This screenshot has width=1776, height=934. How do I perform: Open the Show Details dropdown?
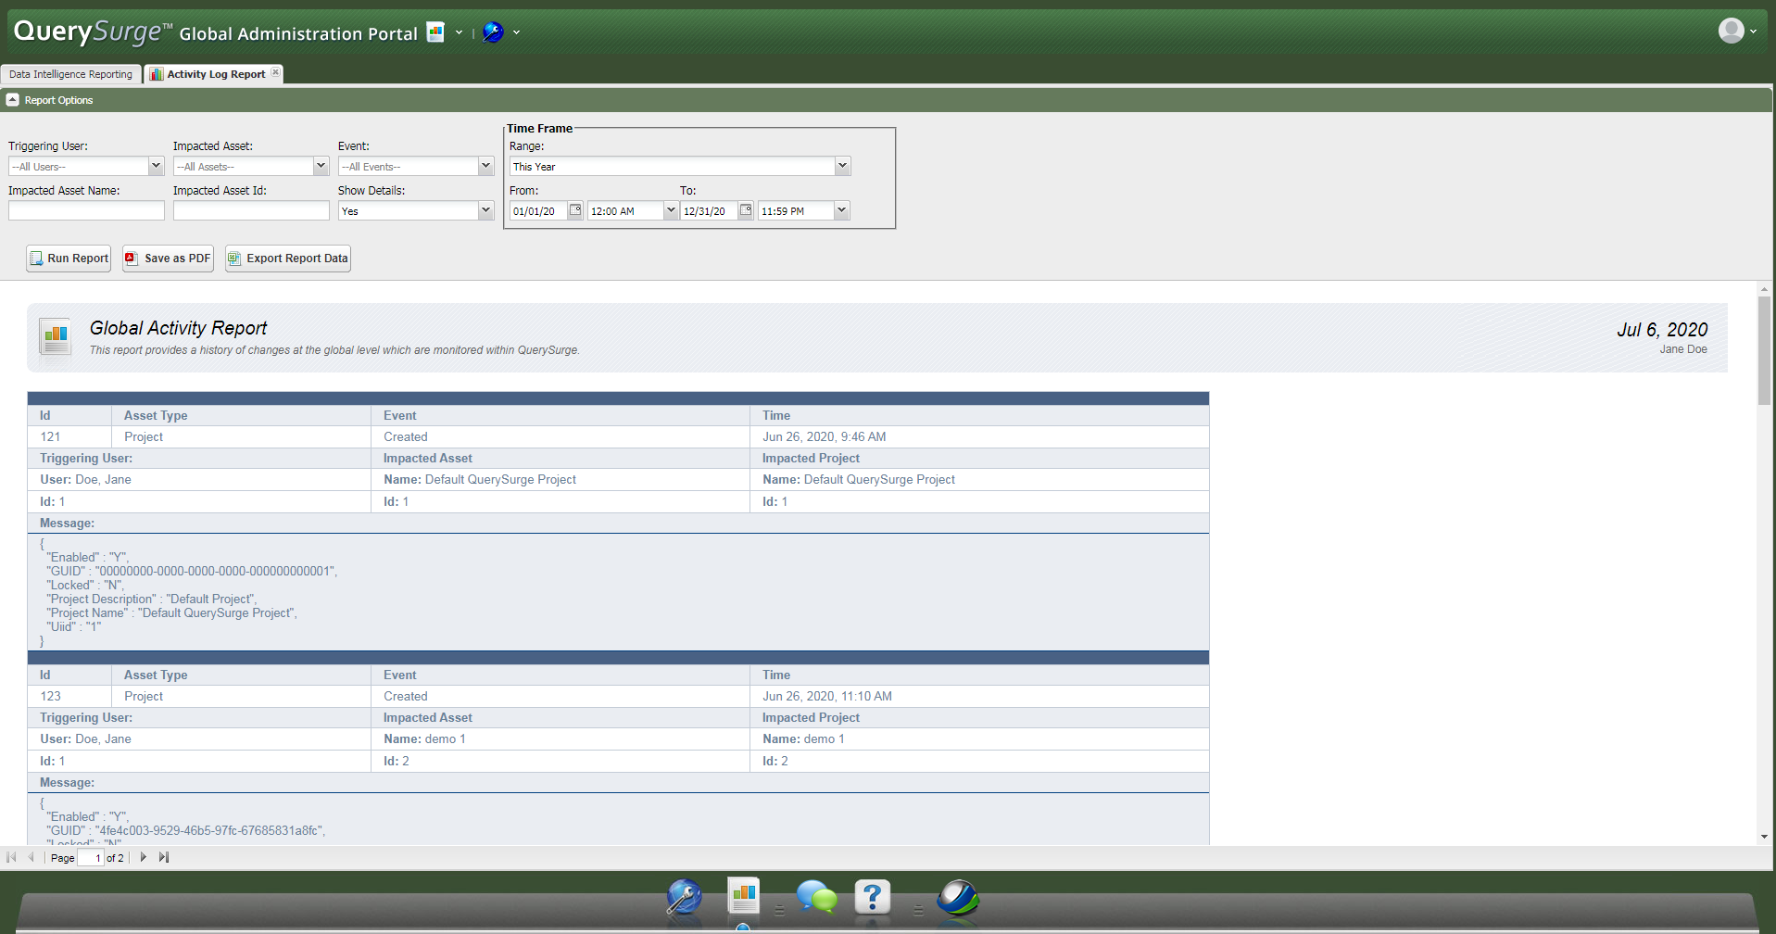click(485, 210)
